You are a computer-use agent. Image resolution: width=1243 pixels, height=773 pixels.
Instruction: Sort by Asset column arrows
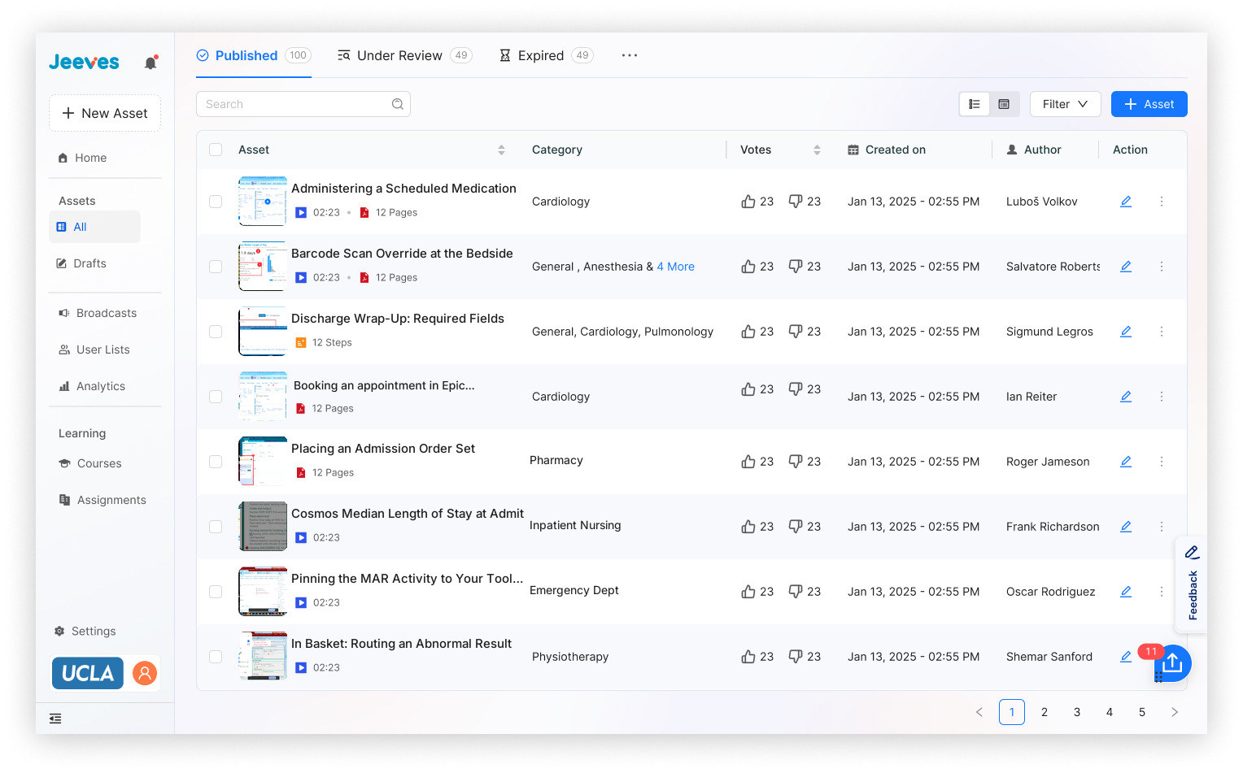pos(501,150)
